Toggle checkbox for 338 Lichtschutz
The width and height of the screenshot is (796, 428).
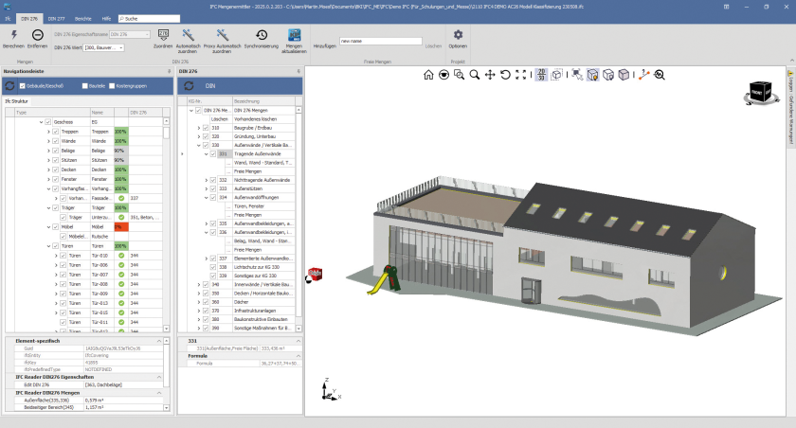pyautogui.click(x=213, y=267)
